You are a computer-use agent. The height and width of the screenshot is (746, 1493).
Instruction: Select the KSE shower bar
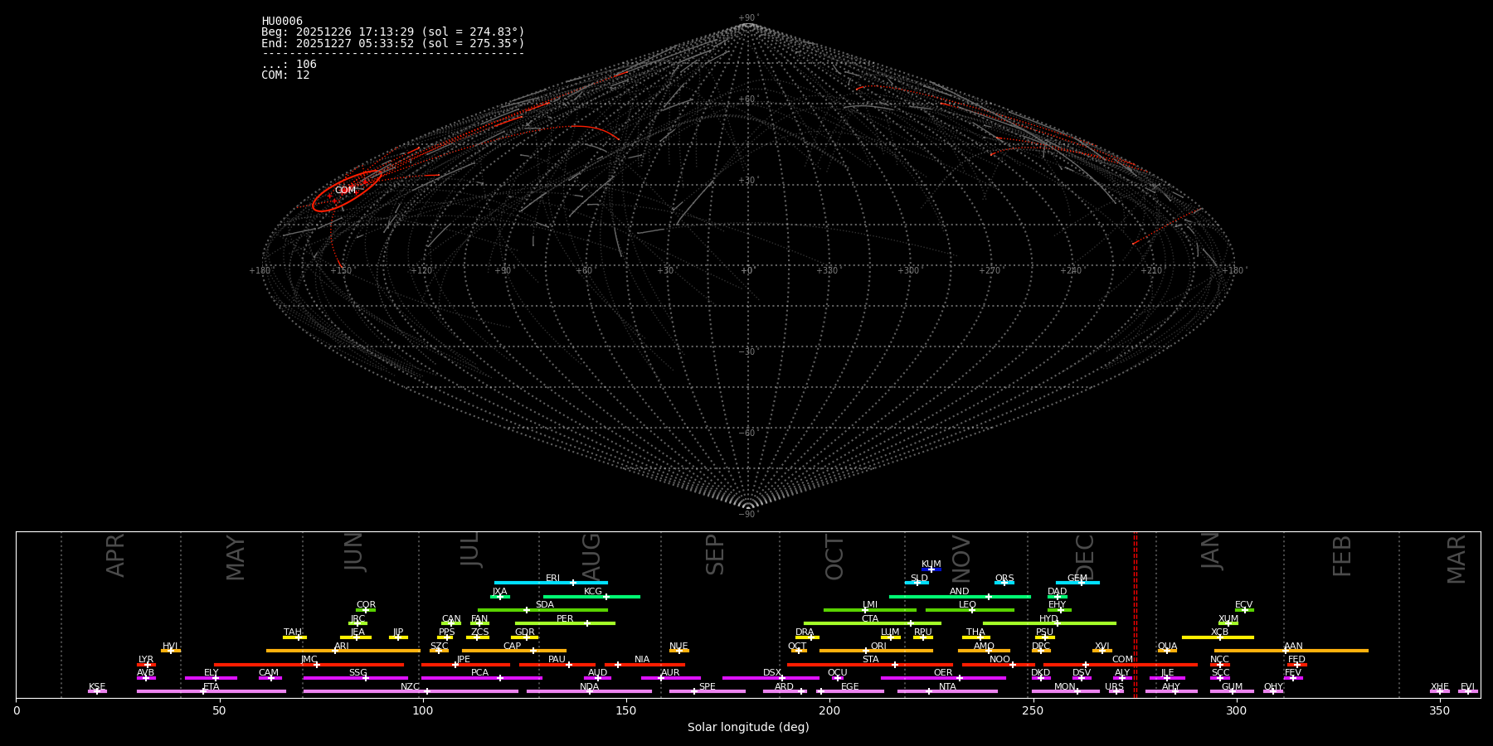click(x=97, y=691)
